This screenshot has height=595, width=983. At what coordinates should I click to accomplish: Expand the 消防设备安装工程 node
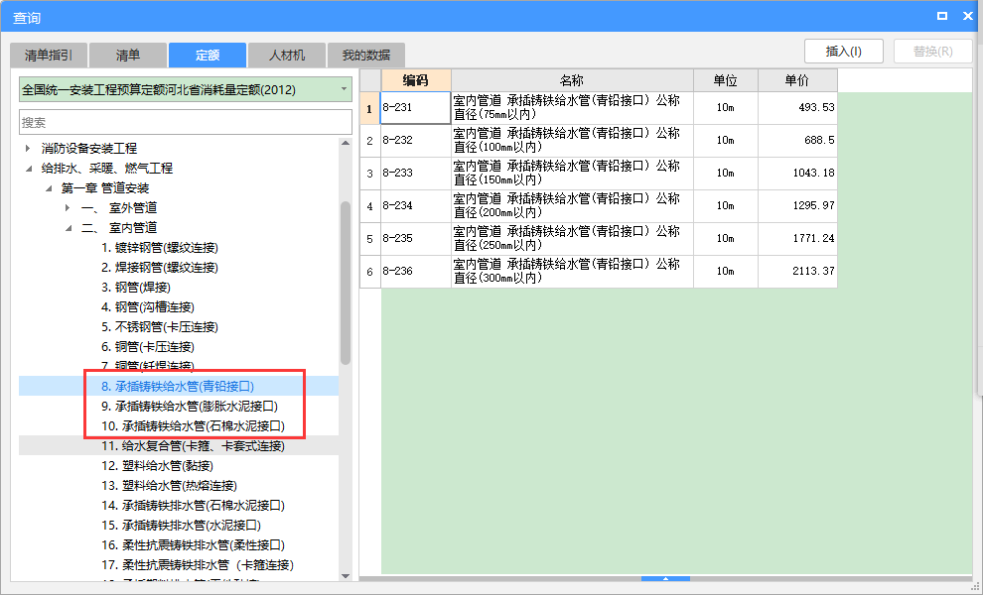[x=28, y=149]
